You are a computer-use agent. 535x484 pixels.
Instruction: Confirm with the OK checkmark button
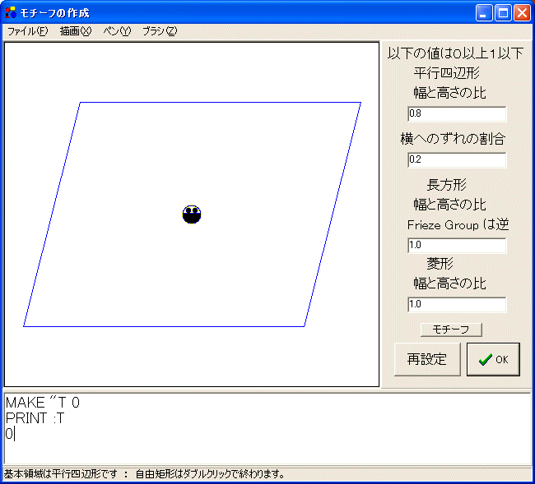click(x=493, y=359)
